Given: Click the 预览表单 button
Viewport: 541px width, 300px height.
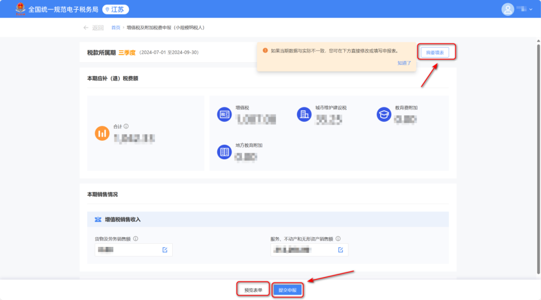Looking at the screenshot, I should (x=253, y=289).
